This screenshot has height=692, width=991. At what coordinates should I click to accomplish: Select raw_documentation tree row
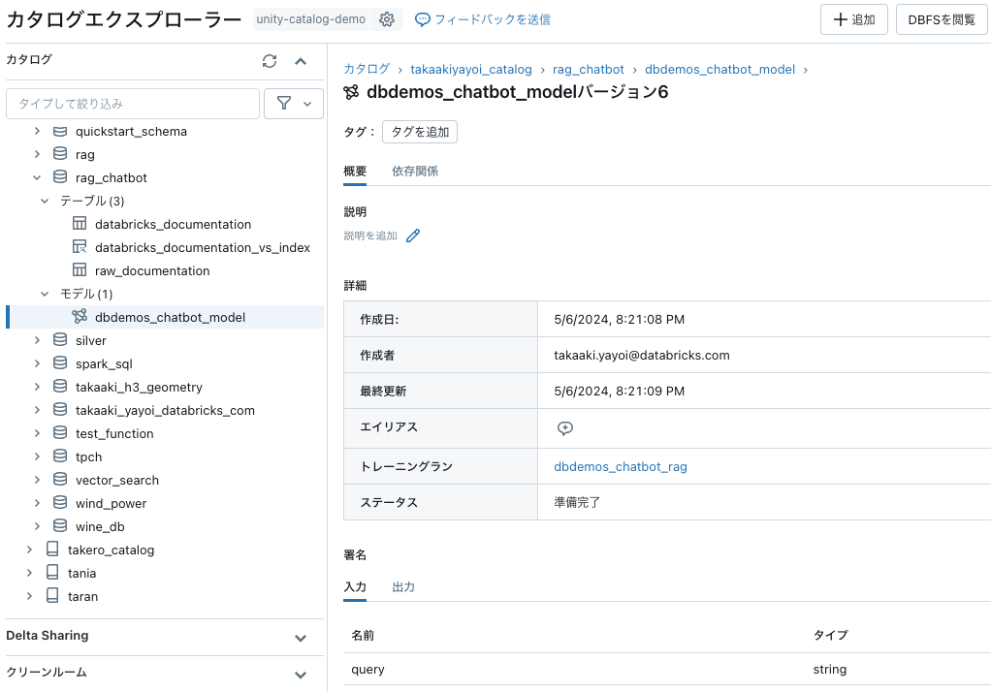165,270
